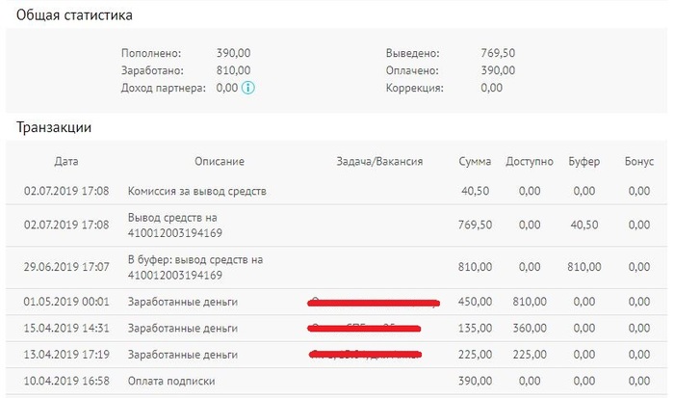Select the Задача/Вакансия column header

[379, 162]
